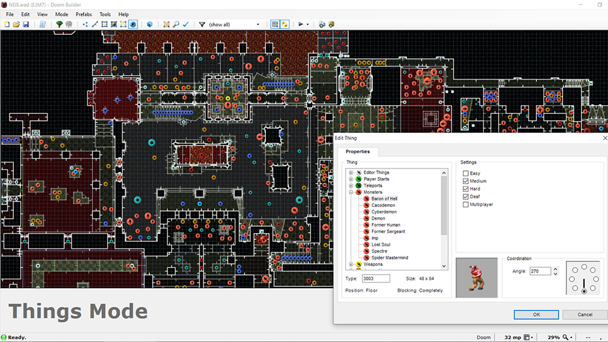Screen dimensions: 608x342
Task: Select the filled-square mode toolbar icon
Action: (113, 25)
